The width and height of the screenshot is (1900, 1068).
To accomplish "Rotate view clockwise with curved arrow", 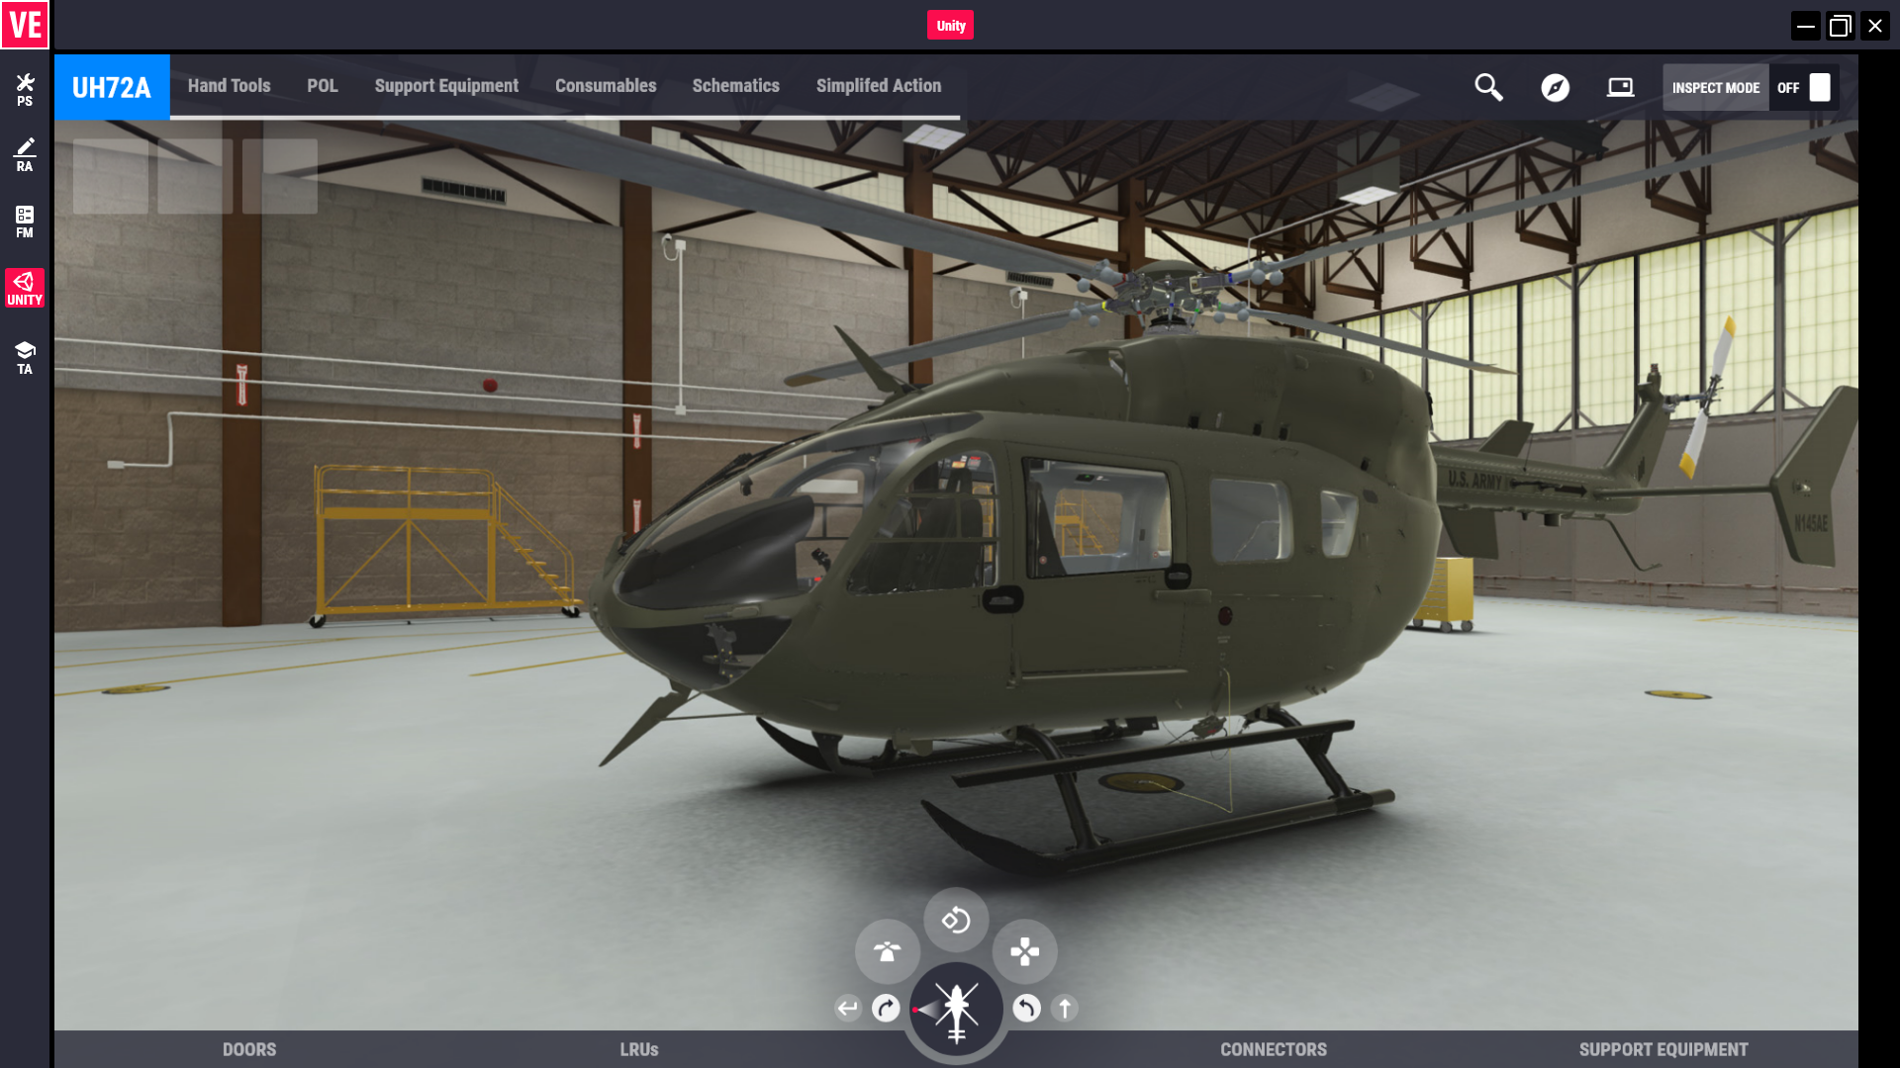I will [886, 1009].
